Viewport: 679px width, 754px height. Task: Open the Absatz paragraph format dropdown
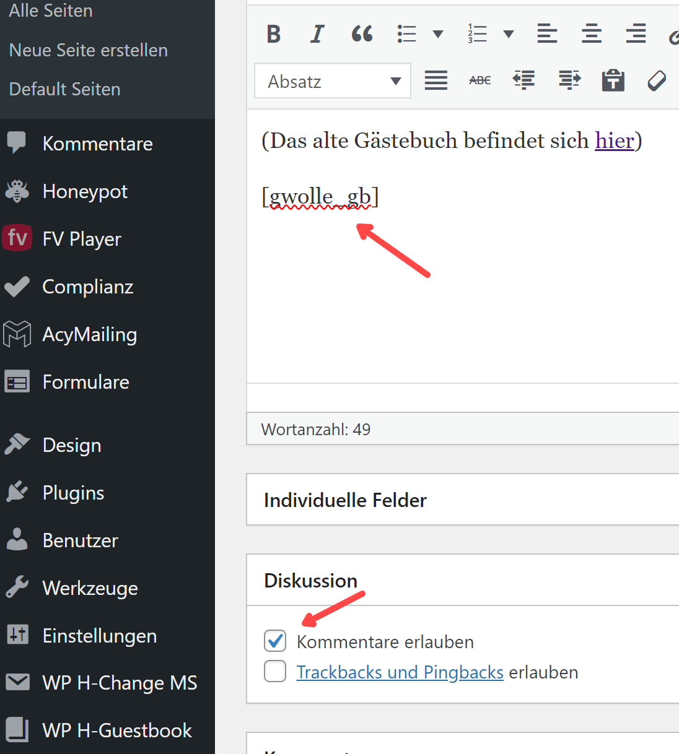point(333,81)
